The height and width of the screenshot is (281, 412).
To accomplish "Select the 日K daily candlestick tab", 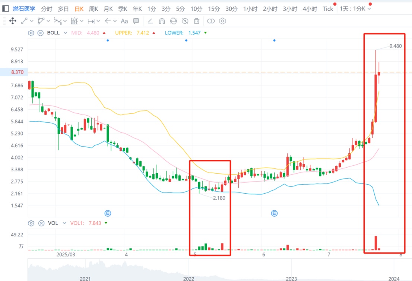I will click(79, 9).
